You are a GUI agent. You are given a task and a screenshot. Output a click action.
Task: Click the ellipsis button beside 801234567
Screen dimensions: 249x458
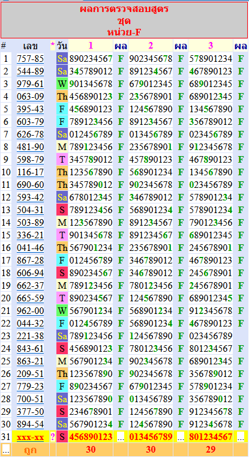(x=241, y=437)
